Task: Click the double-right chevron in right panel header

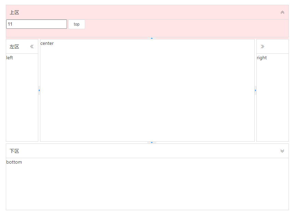Action: (x=263, y=47)
